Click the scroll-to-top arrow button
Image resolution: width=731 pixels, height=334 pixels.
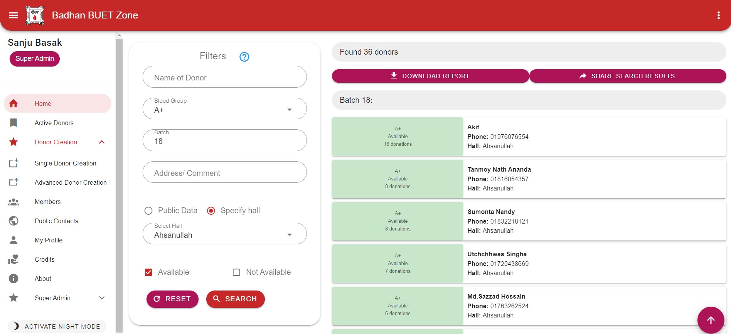711,320
